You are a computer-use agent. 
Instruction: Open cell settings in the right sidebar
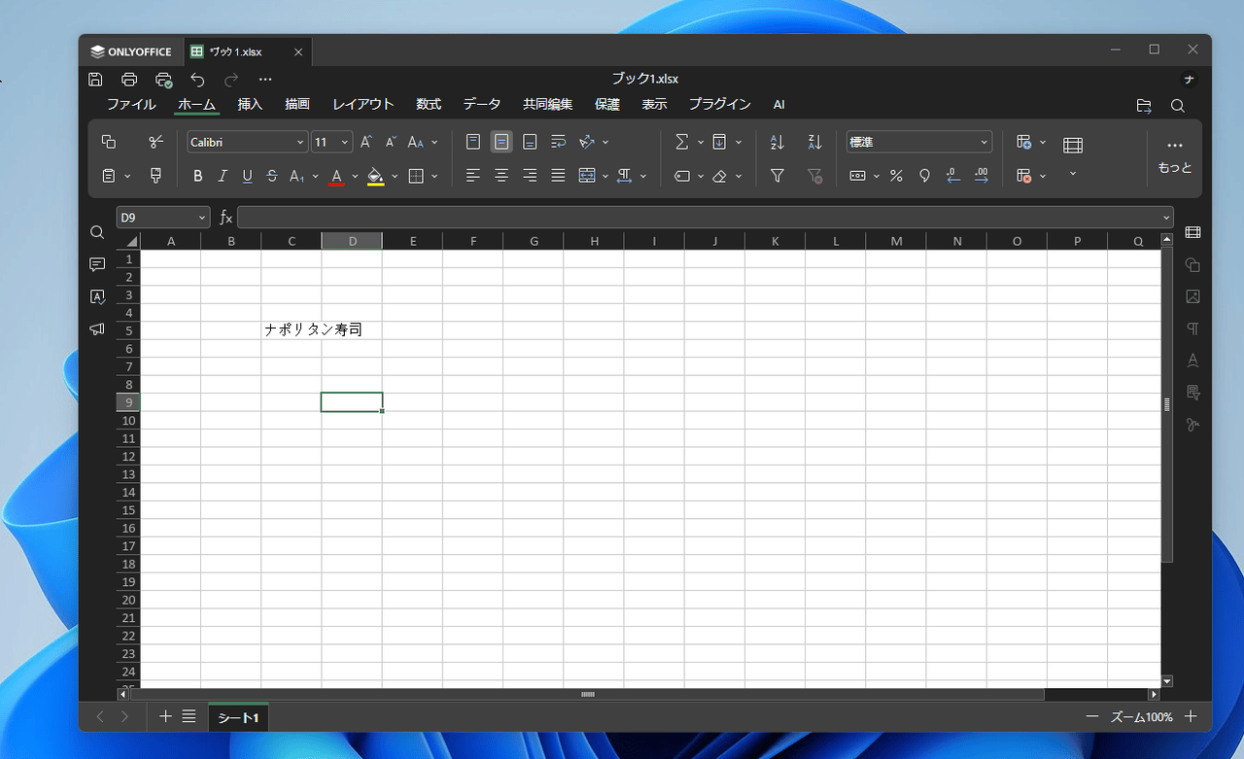(x=1192, y=232)
